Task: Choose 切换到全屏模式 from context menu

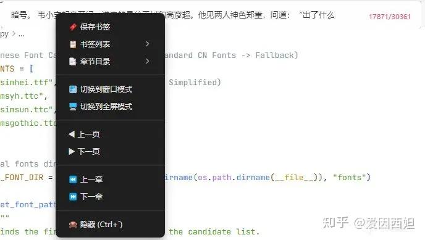Action: pos(110,107)
